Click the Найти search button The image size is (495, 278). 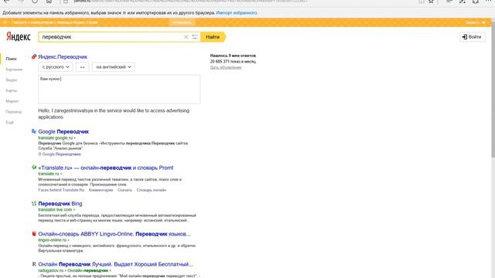tap(213, 37)
